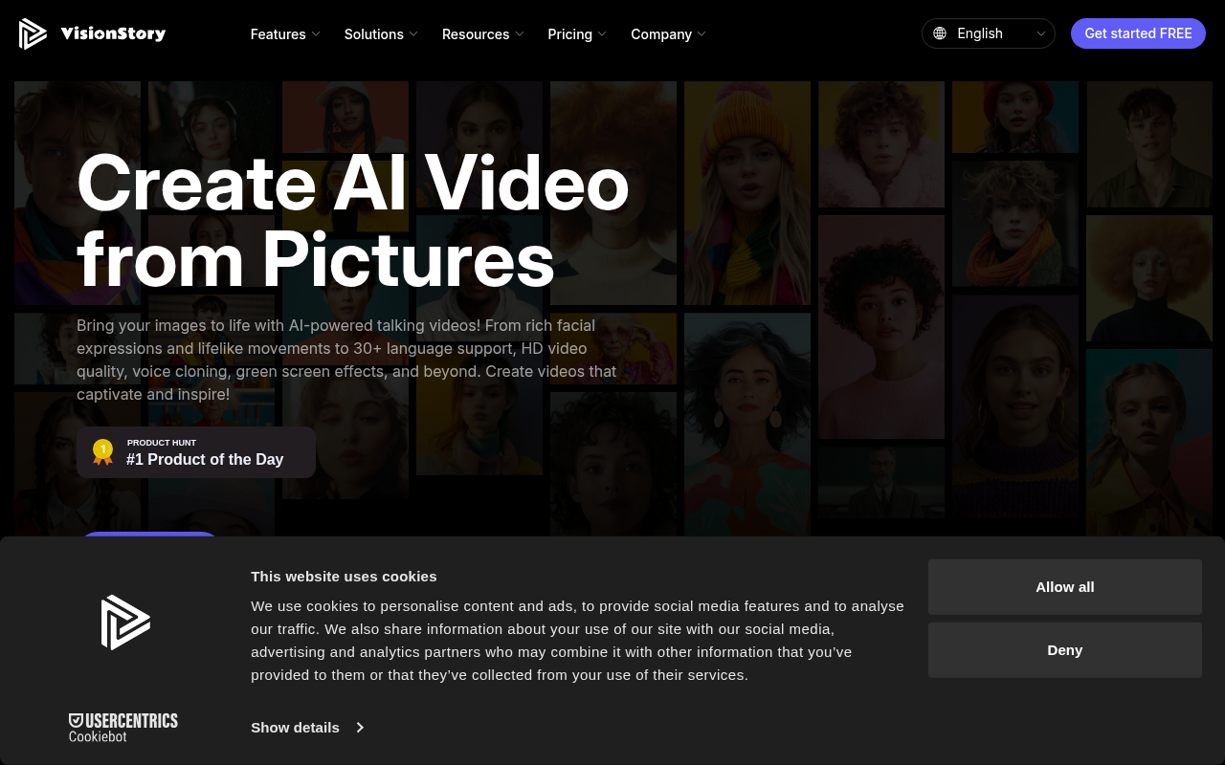
Task: Click the woman in yellow beanie thumbnail
Action: pyautogui.click(x=746, y=191)
